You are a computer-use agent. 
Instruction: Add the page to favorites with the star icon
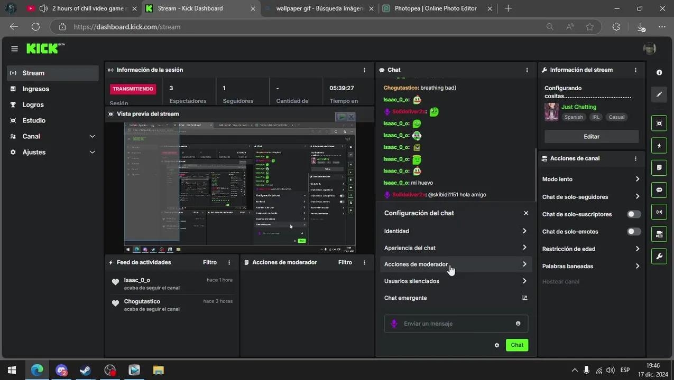pos(590,26)
